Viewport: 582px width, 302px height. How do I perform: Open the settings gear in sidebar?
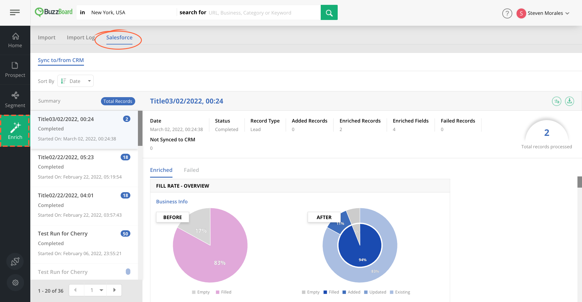click(15, 283)
